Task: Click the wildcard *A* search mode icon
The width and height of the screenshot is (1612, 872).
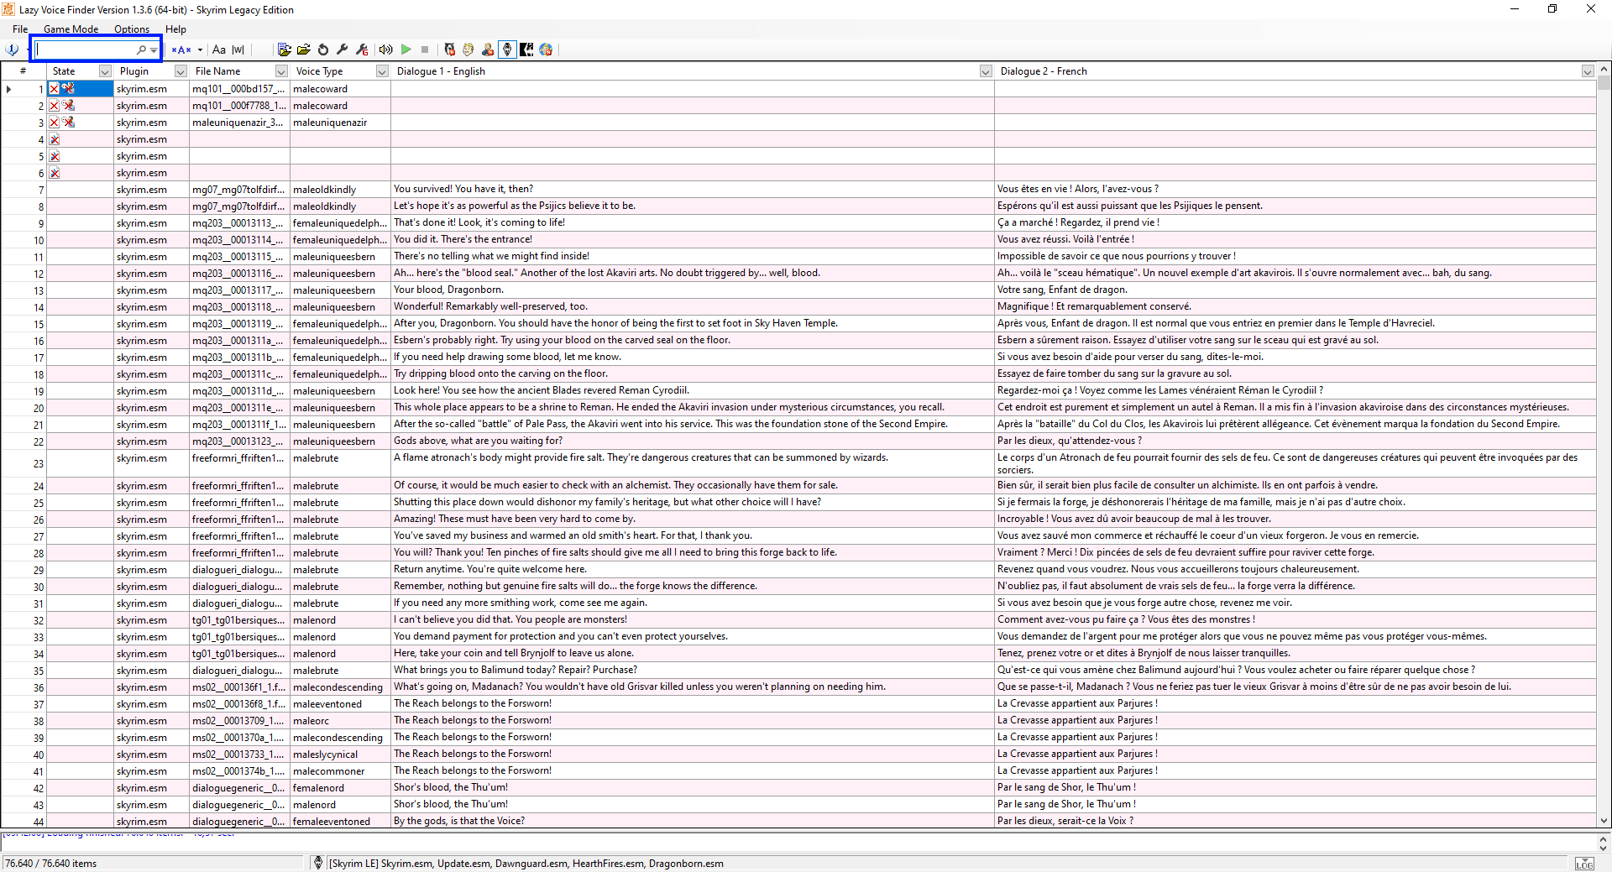Action: tap(181, 50)
